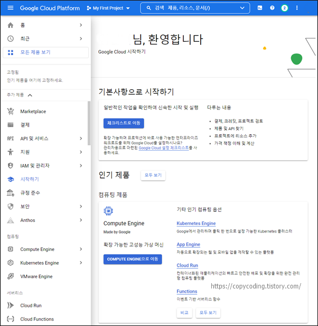Activate Cloud Shell terminal icon
Screen dimensions: 318x326
pos(260,8)
